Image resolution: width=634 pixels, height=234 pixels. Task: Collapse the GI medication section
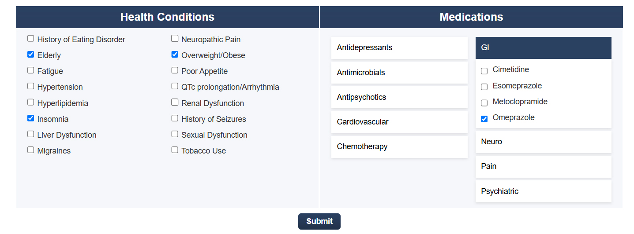coord(543,48)
